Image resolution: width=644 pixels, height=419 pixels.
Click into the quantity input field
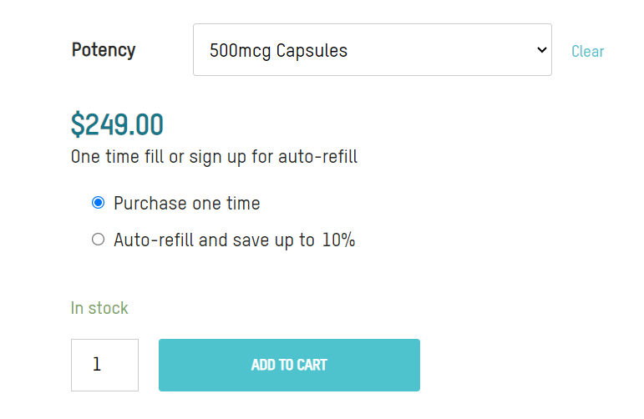coord(104,365)
